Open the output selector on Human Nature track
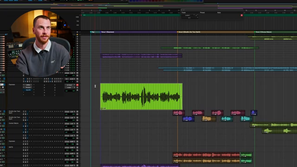Viewport: 297px width, 167px height. pos(72,124)
